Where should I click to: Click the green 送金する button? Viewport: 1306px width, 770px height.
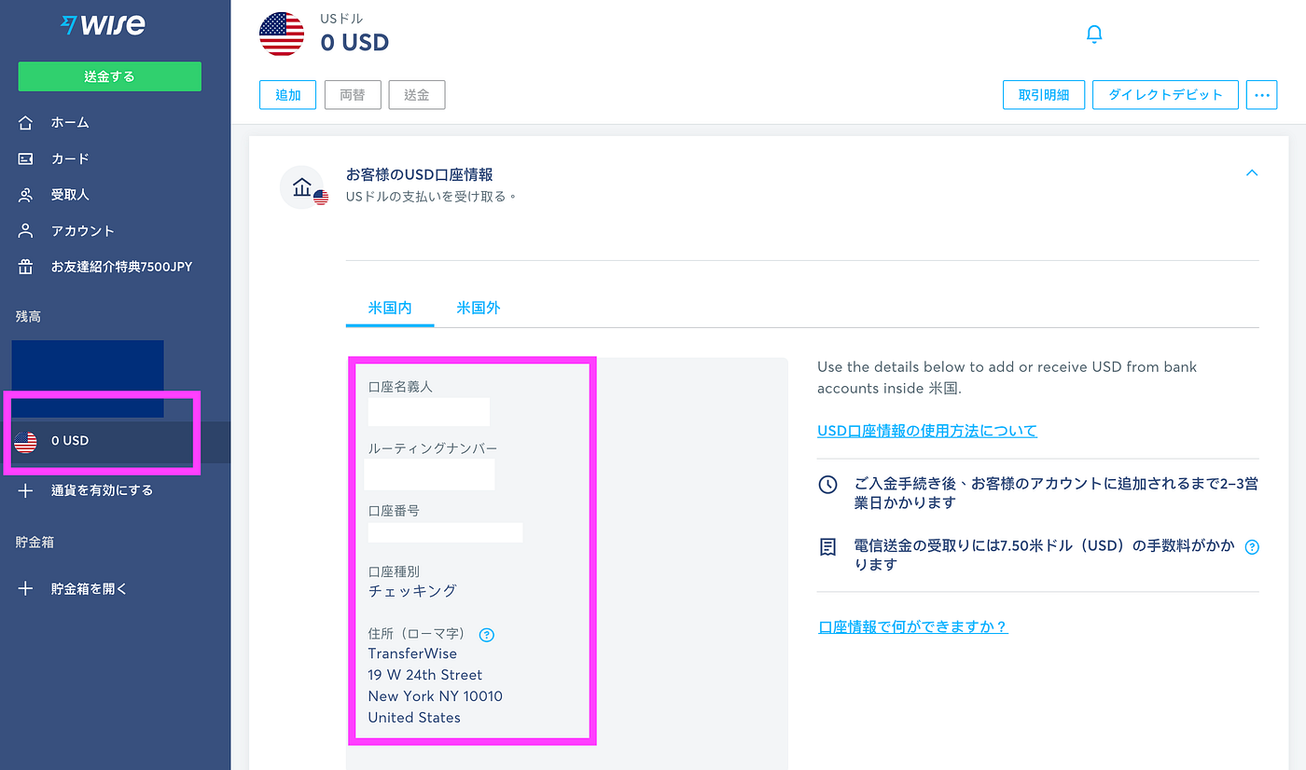point(109,76)
